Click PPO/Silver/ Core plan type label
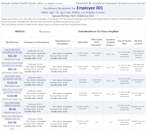This screenshot has width=146, height=131. [12, 59]
